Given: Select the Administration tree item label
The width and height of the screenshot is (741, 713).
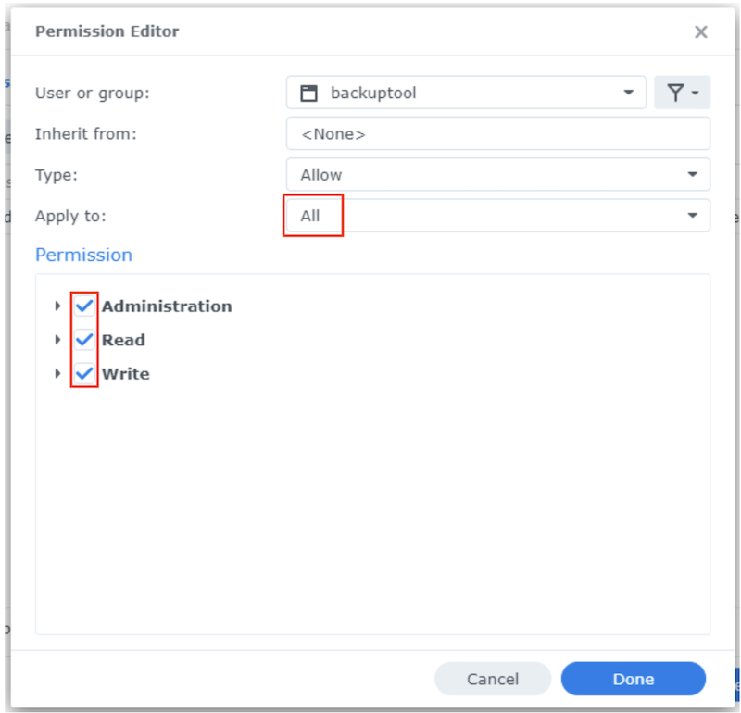Looking at the screenshot, I should (x=167, y=306).
